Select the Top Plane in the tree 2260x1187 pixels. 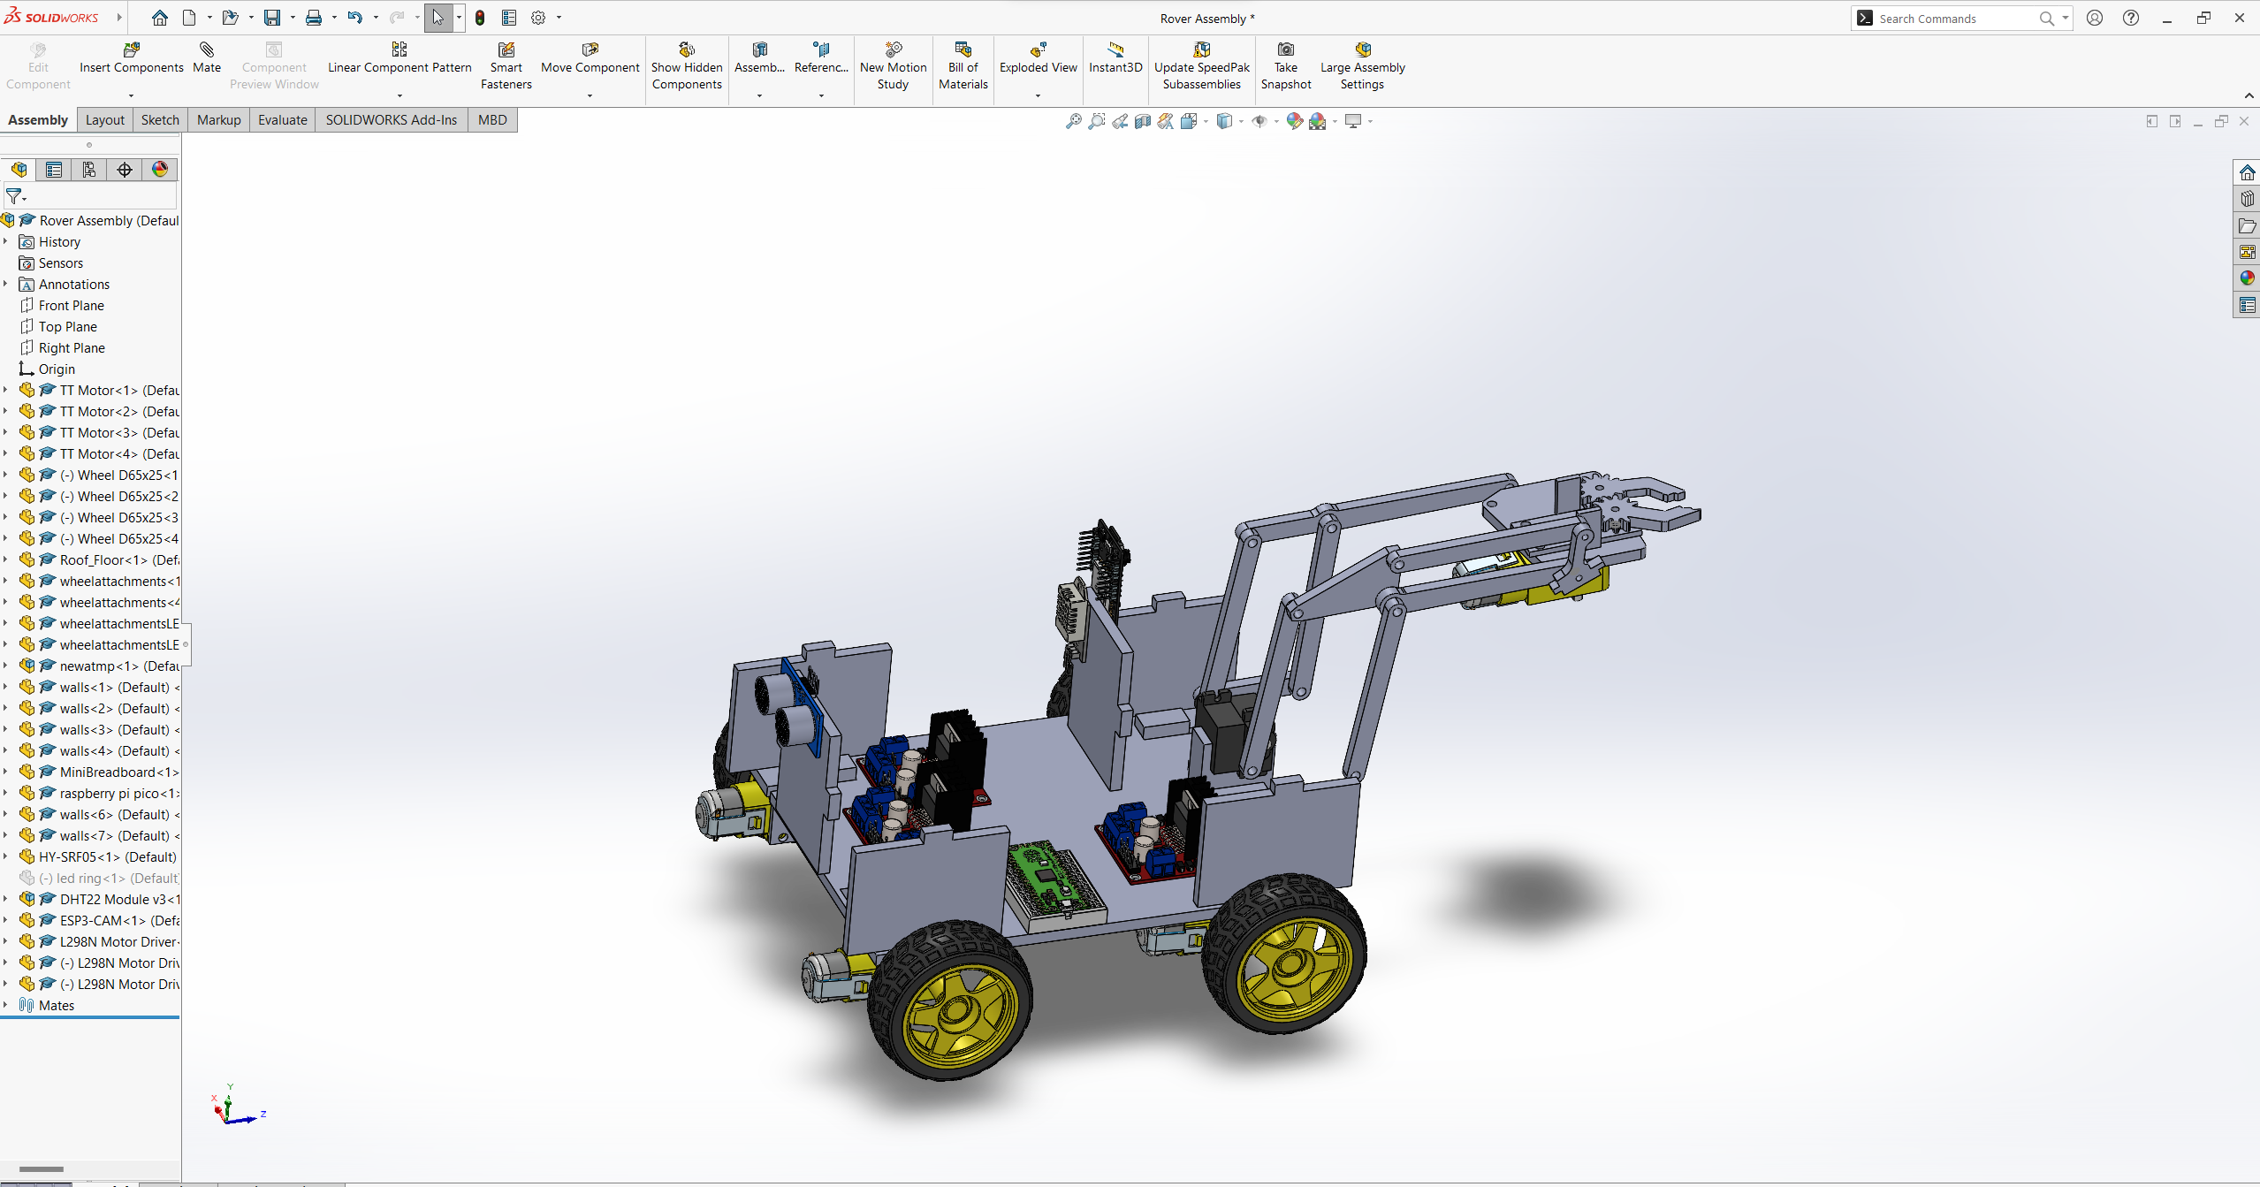click(67, 326)
